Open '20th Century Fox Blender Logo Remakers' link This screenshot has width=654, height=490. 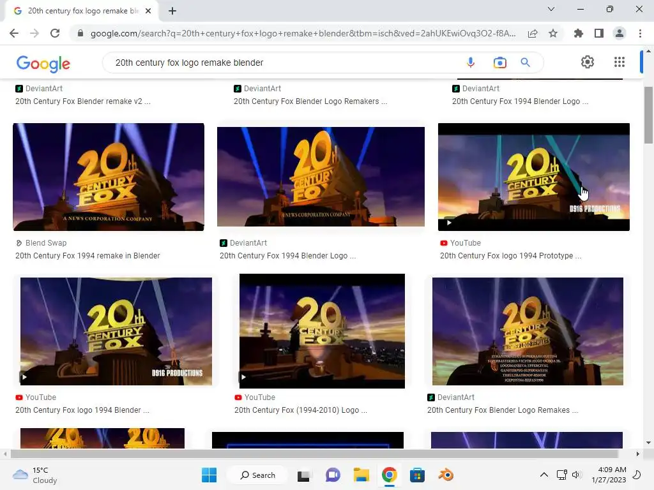click(x=310, y=101)
